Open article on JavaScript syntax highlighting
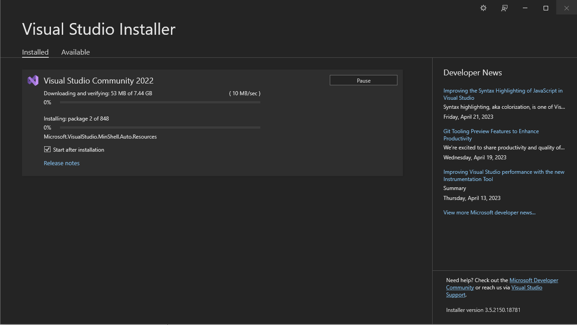The width and height of the screenshot is (577, 325). [x=503, y=94]
